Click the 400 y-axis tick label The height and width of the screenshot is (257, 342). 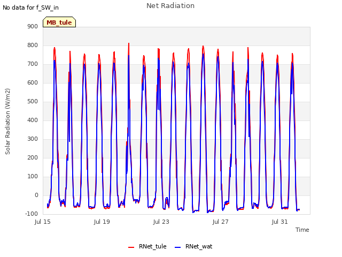[33, 120]
